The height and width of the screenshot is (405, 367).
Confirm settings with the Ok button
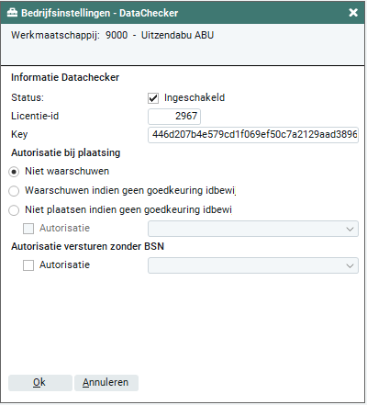40,383
